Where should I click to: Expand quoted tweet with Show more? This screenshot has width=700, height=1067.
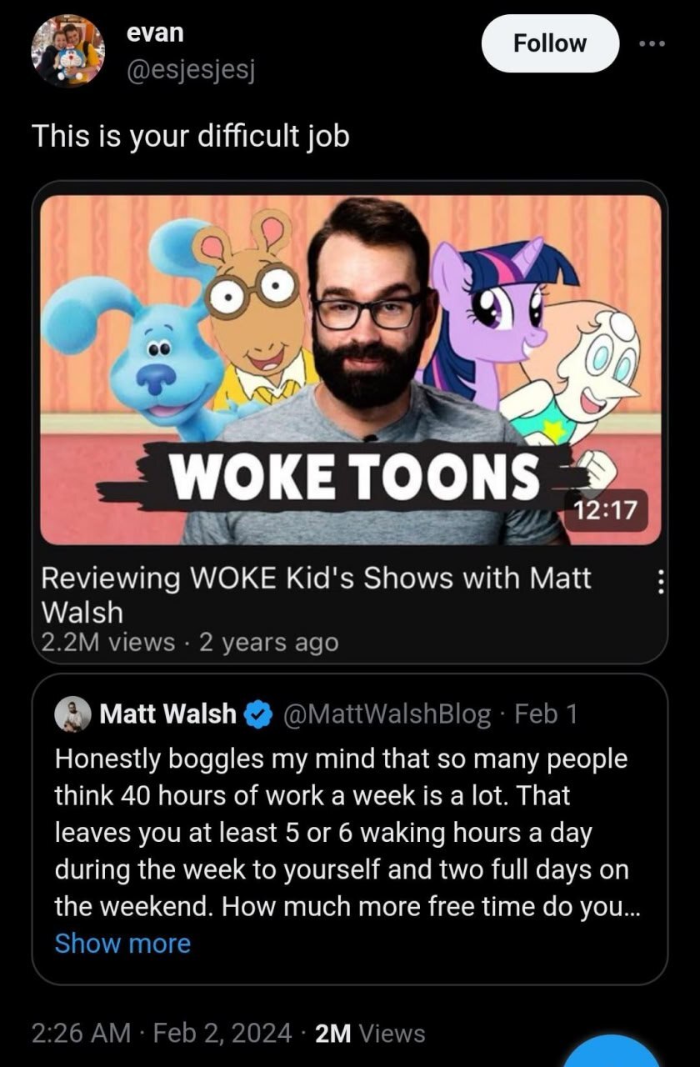pyautogui.click(x=122, y=943)
